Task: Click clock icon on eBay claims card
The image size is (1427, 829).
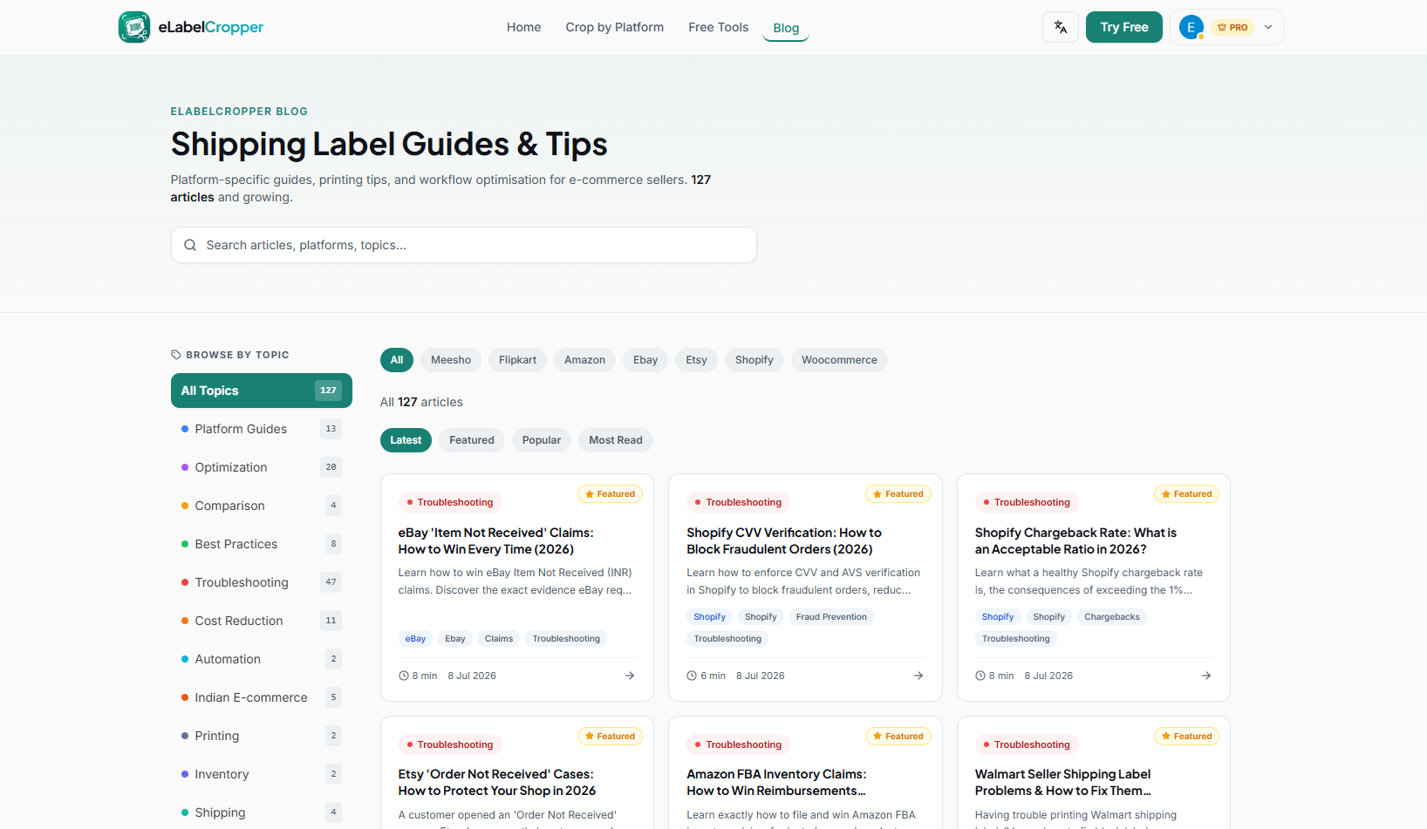Action: click(404, 676)
